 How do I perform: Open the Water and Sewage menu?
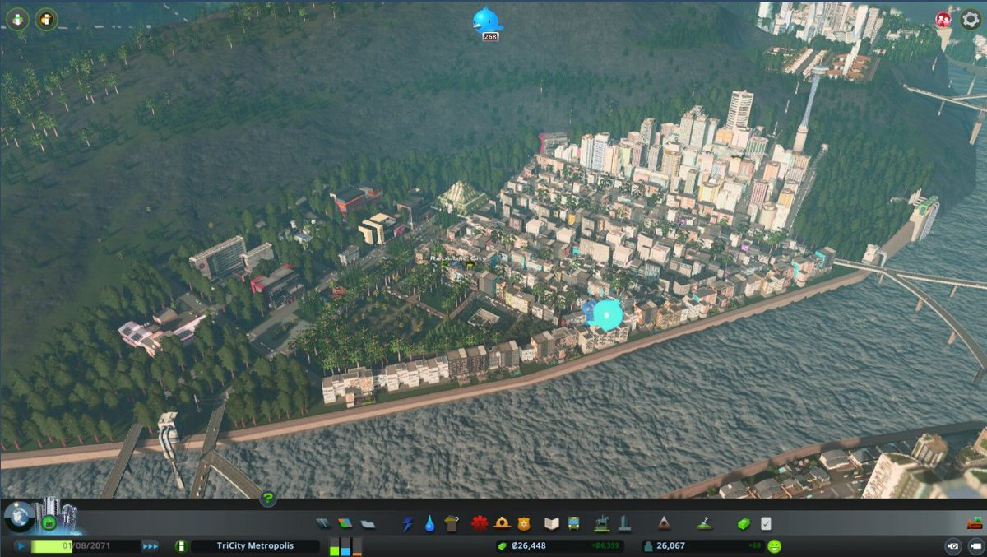click(x=429, y=524)
